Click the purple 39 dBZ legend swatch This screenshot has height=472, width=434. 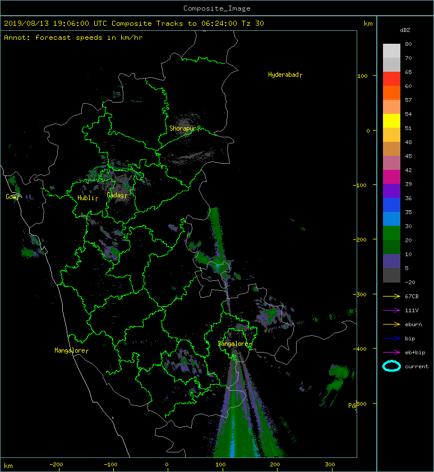click(391, 191)
